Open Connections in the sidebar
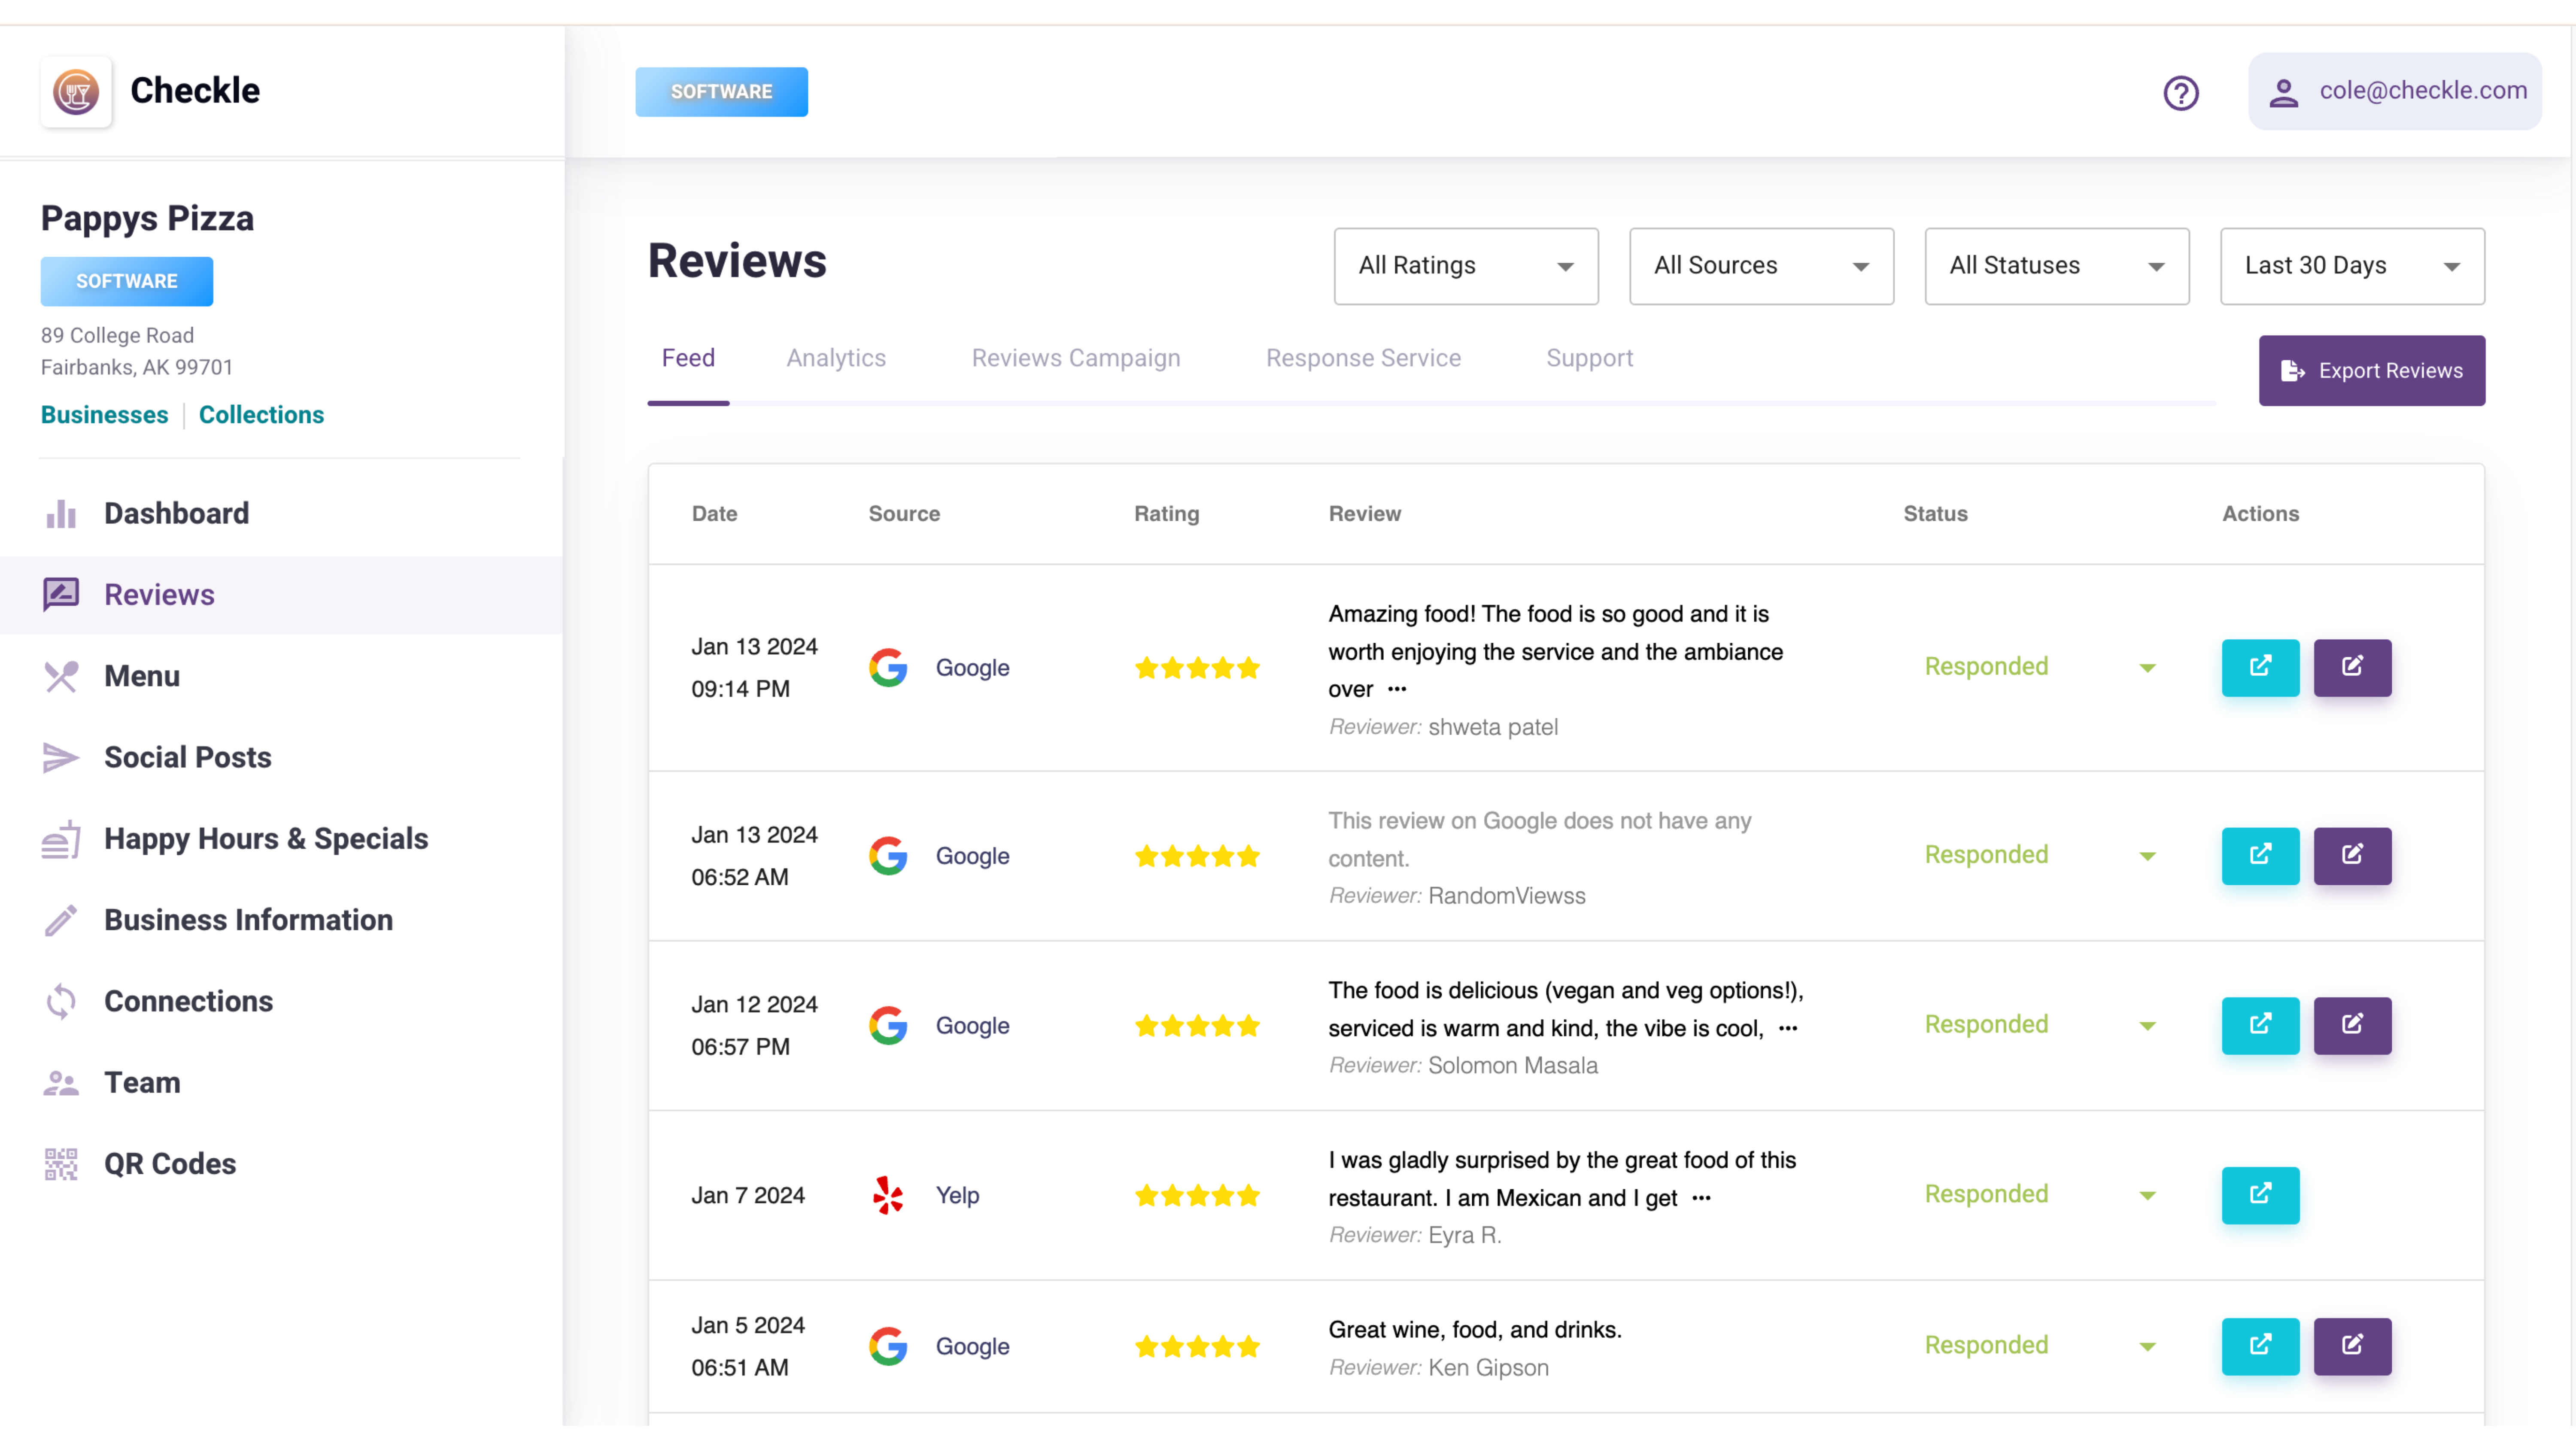2576x1449 pixels. pyautogui.click(x=188, y=1001)
